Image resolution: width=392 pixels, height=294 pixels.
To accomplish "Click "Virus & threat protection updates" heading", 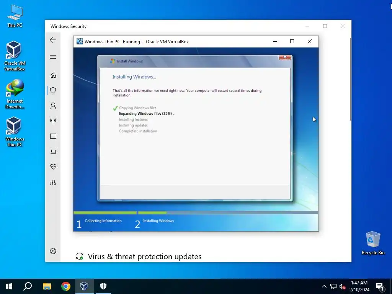I will [x=144, y=256].
